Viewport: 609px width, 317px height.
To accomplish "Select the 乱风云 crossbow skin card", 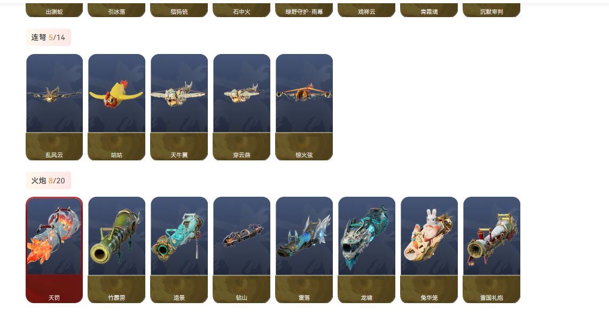I will tap(54, 107).
